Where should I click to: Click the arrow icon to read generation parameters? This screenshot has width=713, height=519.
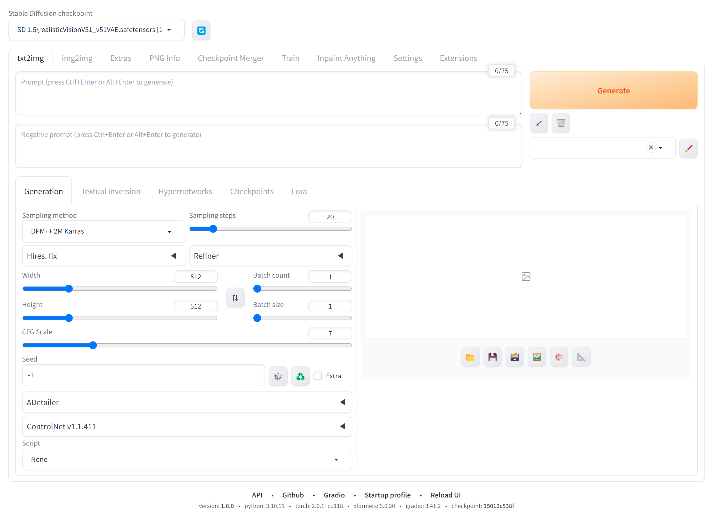[x=539, y=123]
